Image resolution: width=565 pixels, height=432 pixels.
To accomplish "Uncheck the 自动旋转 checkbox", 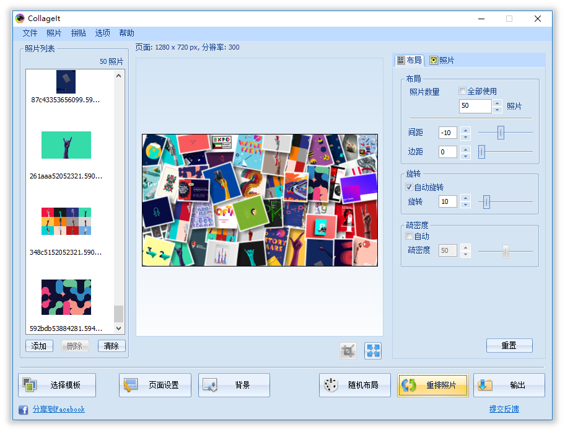I will 409,187.
